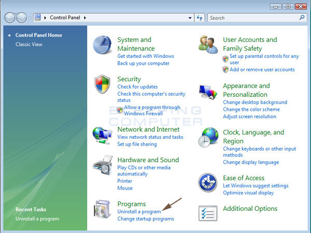Click Change desktop background
The width and height of the screenshot is (311, 233).
click(255, 102)
